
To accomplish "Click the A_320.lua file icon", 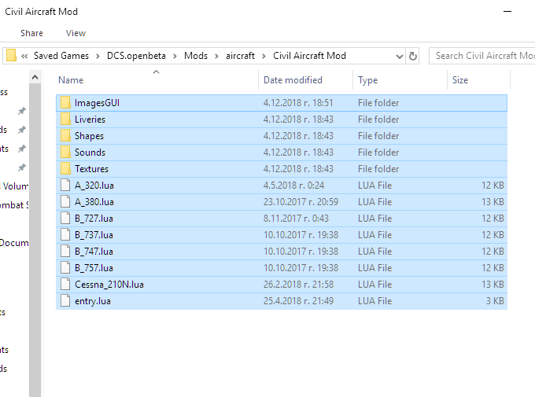I will (x=65, y=186).
